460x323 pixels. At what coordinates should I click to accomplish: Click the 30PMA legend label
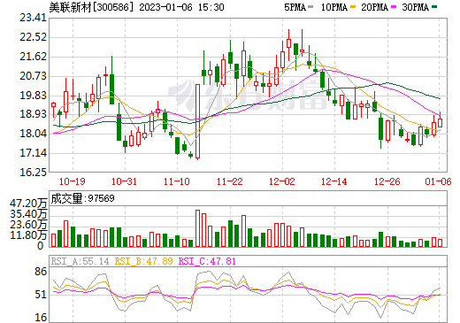[x=415, y=7]
